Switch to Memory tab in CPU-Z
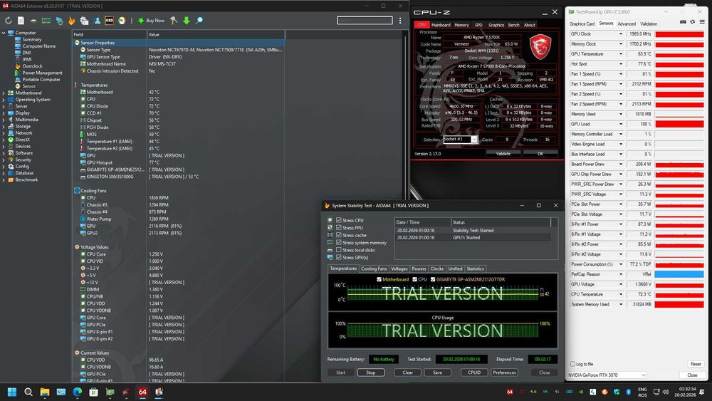This screenshot has width=712, height=401. point(461,25)
